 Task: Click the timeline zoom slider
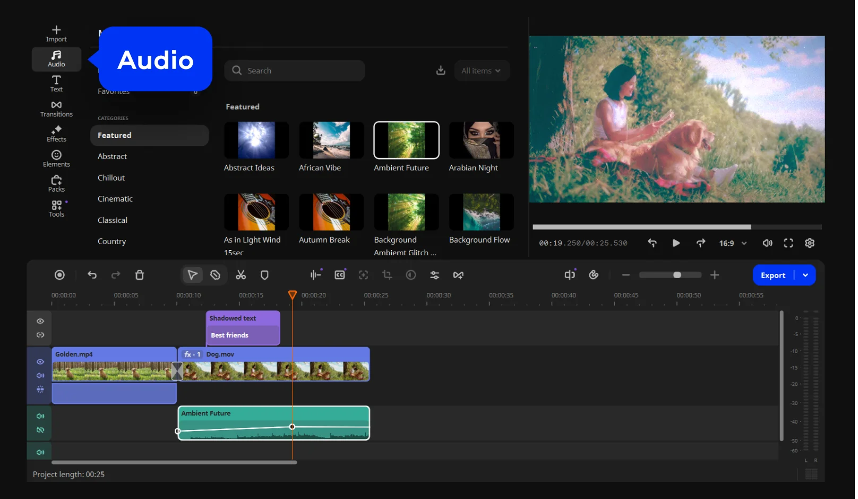(671, 275)
